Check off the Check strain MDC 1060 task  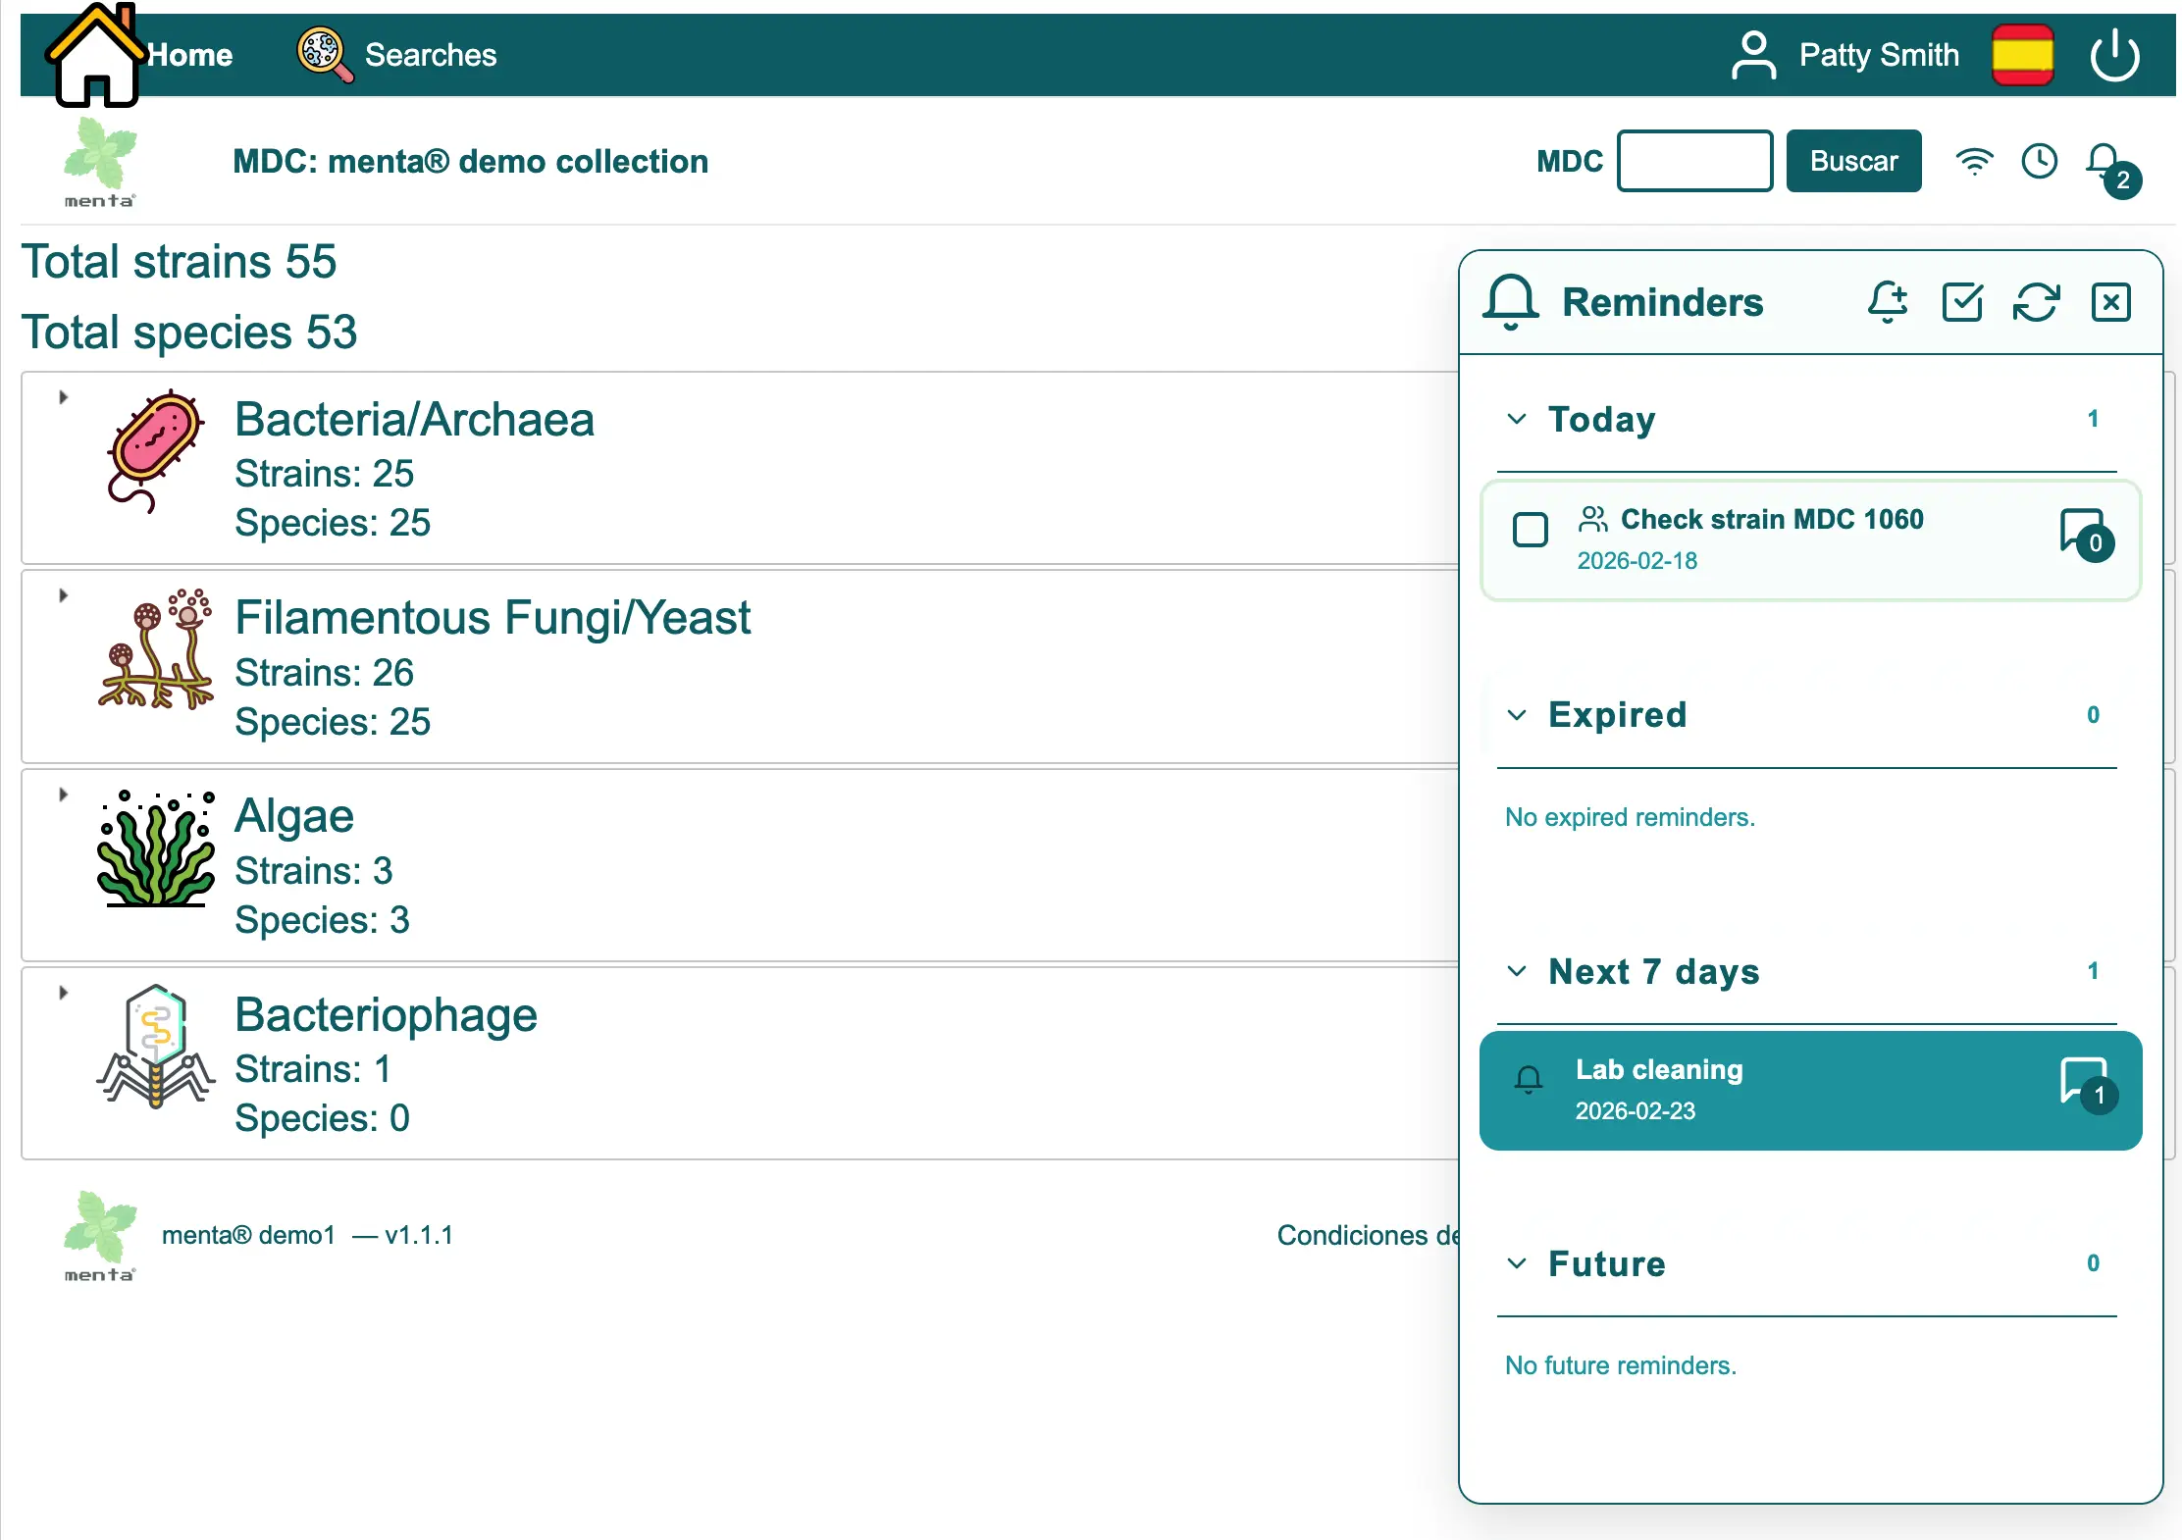tap(1529, 530)
